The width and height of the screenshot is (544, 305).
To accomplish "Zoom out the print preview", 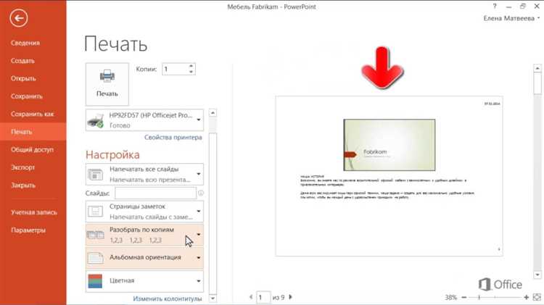I will [x=464, y=297].
